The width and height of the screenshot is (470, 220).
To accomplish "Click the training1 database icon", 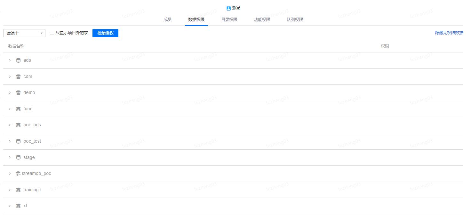I will 18,190.
